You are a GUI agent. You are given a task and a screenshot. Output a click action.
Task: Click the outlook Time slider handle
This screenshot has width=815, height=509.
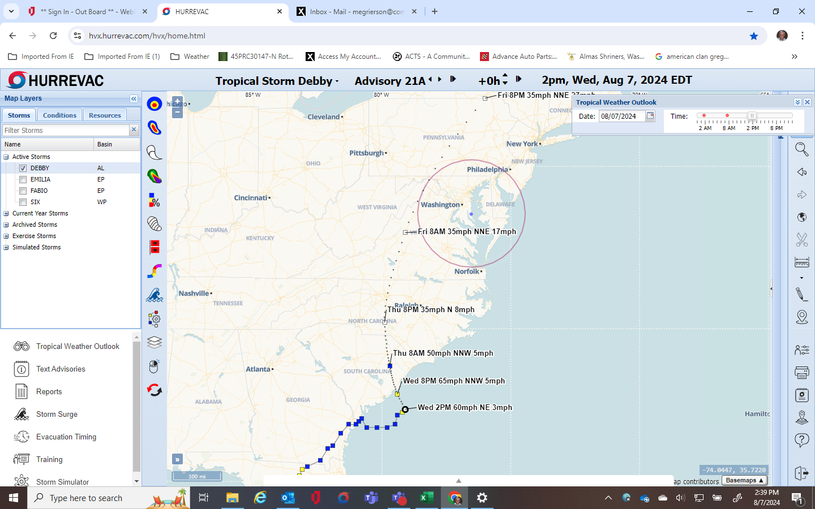[752, 116]
